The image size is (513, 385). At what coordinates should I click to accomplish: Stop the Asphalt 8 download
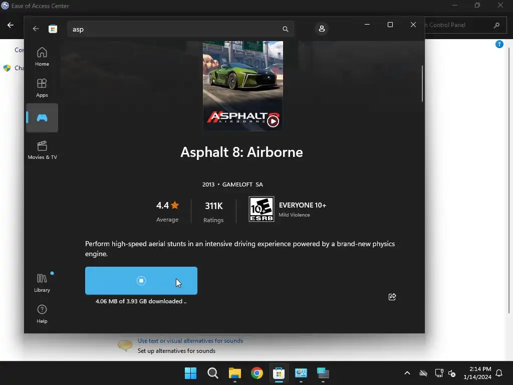pyautogui.click(x=141, y=281)
